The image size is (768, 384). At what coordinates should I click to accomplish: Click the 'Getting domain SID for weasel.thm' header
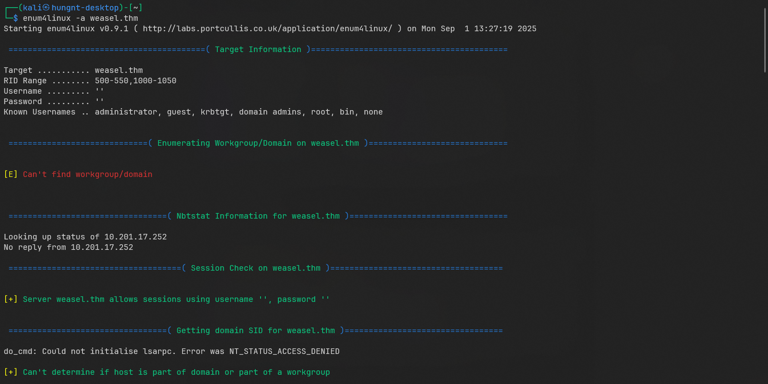coord(255,330)
